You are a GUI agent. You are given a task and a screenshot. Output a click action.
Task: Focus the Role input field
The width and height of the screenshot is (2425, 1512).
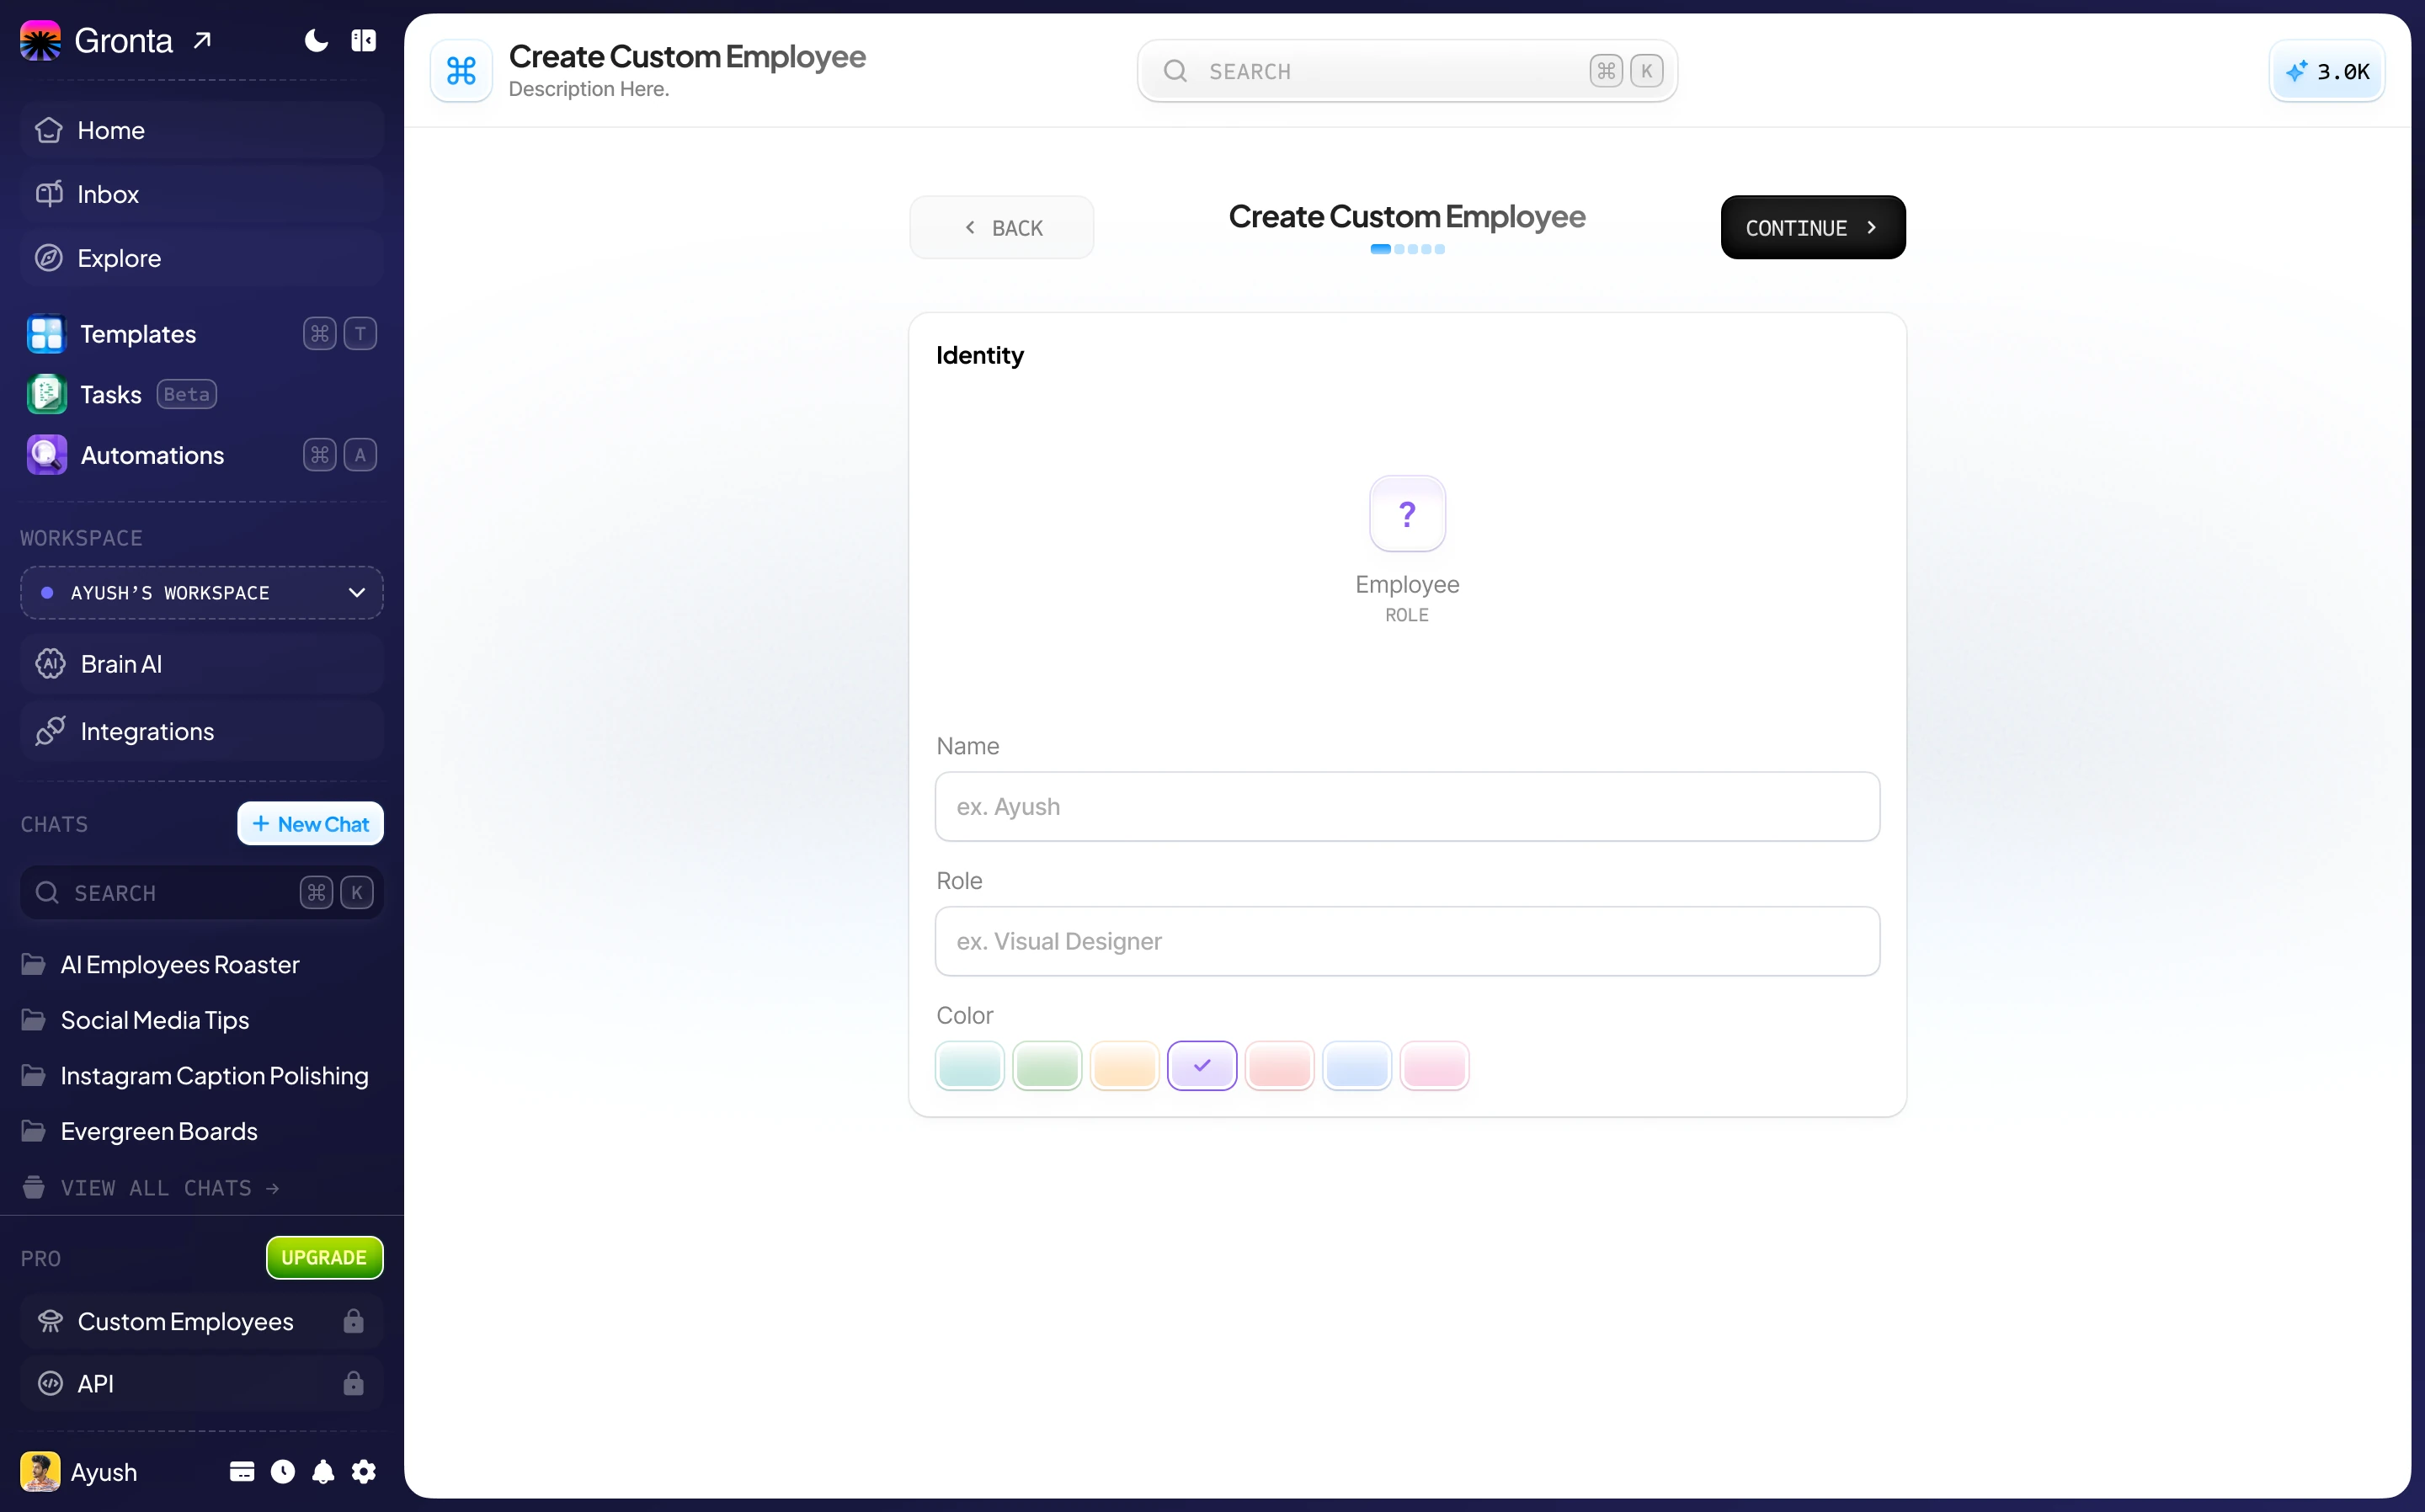(x=1407, y=942)
